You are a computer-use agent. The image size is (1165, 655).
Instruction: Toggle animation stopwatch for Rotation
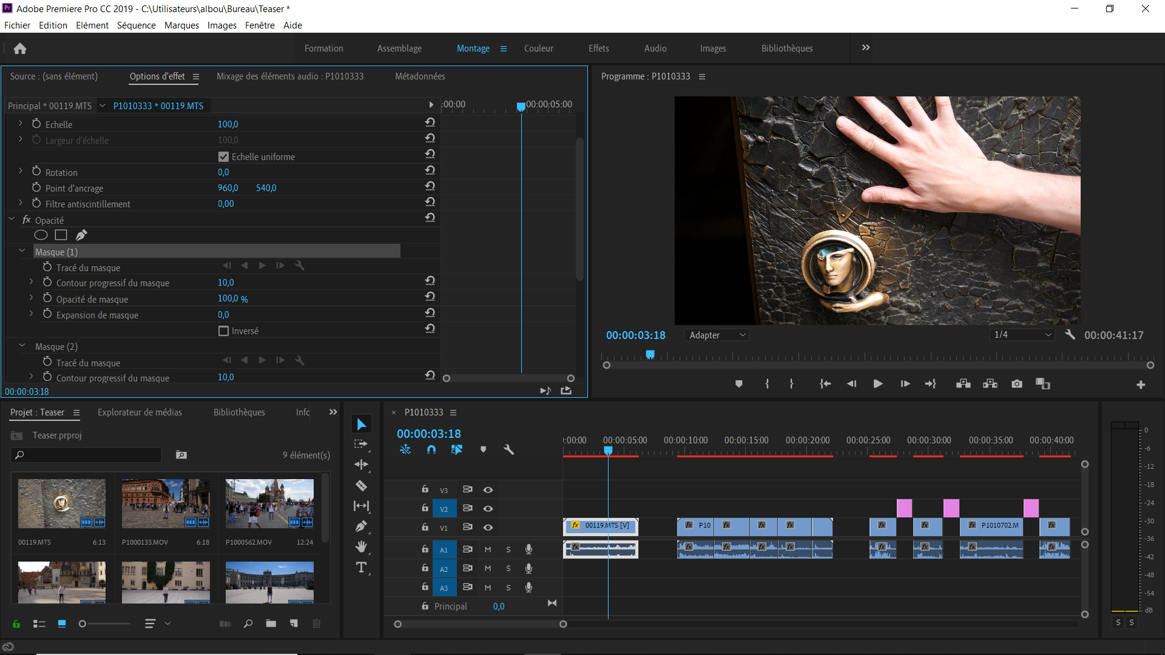pyautogui.click(x=36, y=172)
